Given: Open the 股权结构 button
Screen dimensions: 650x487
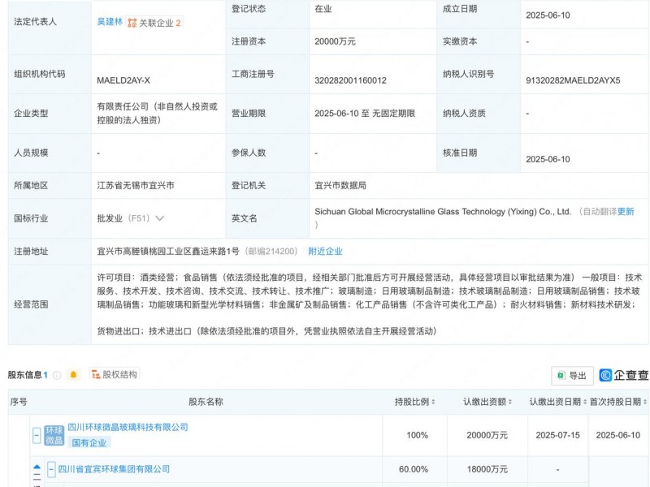Looking at the screenshot, I should coord(115,374).
